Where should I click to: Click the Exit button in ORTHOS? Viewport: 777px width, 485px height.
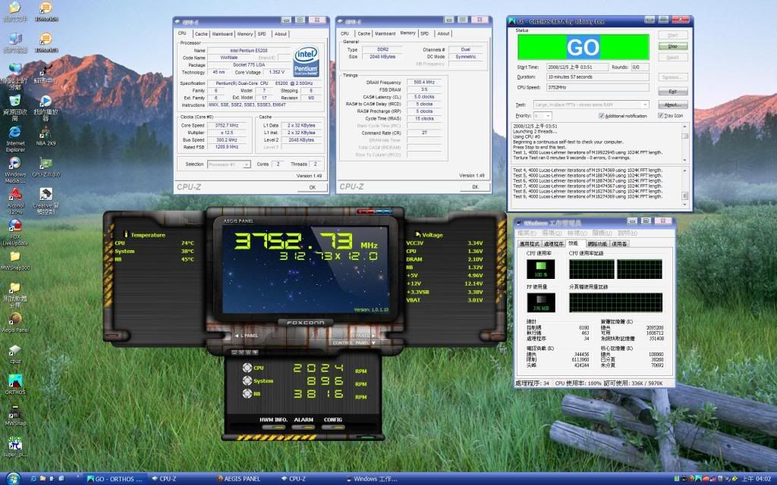(673, 92)
